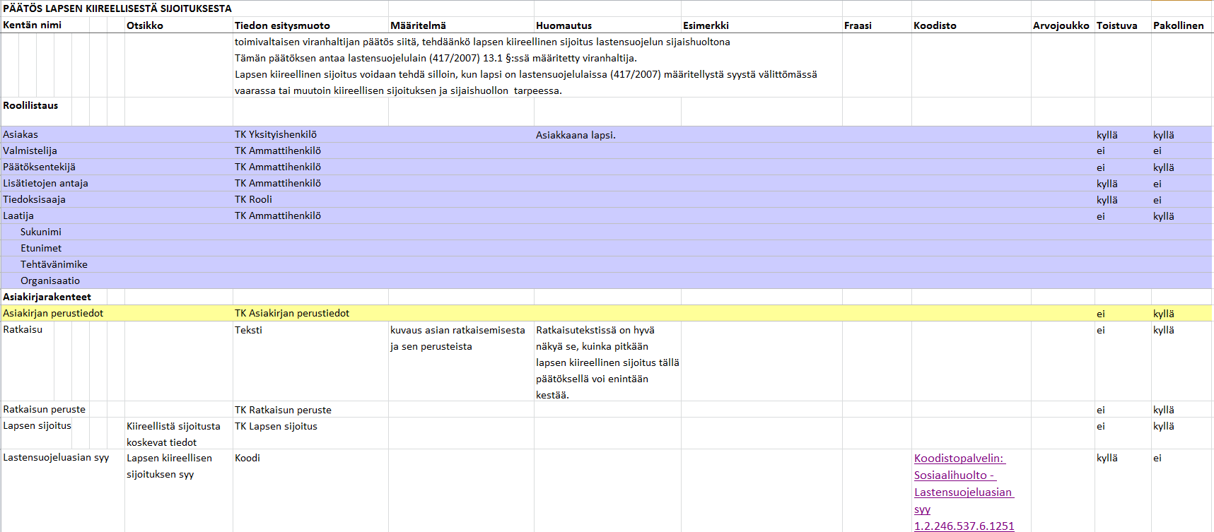
Task: Select the 'Ratkaisun peruste' field name cell
Action: 44,409
